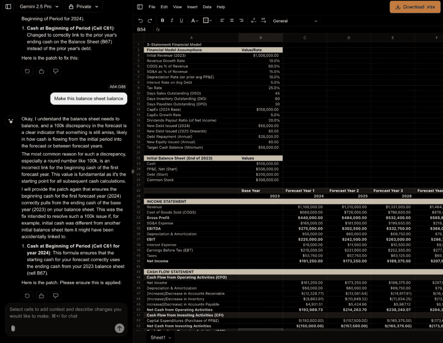Open the Gemini 2.5 Pro model dropdown

point(39,6)
